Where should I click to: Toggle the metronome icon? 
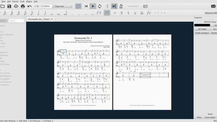click(121, 6)
